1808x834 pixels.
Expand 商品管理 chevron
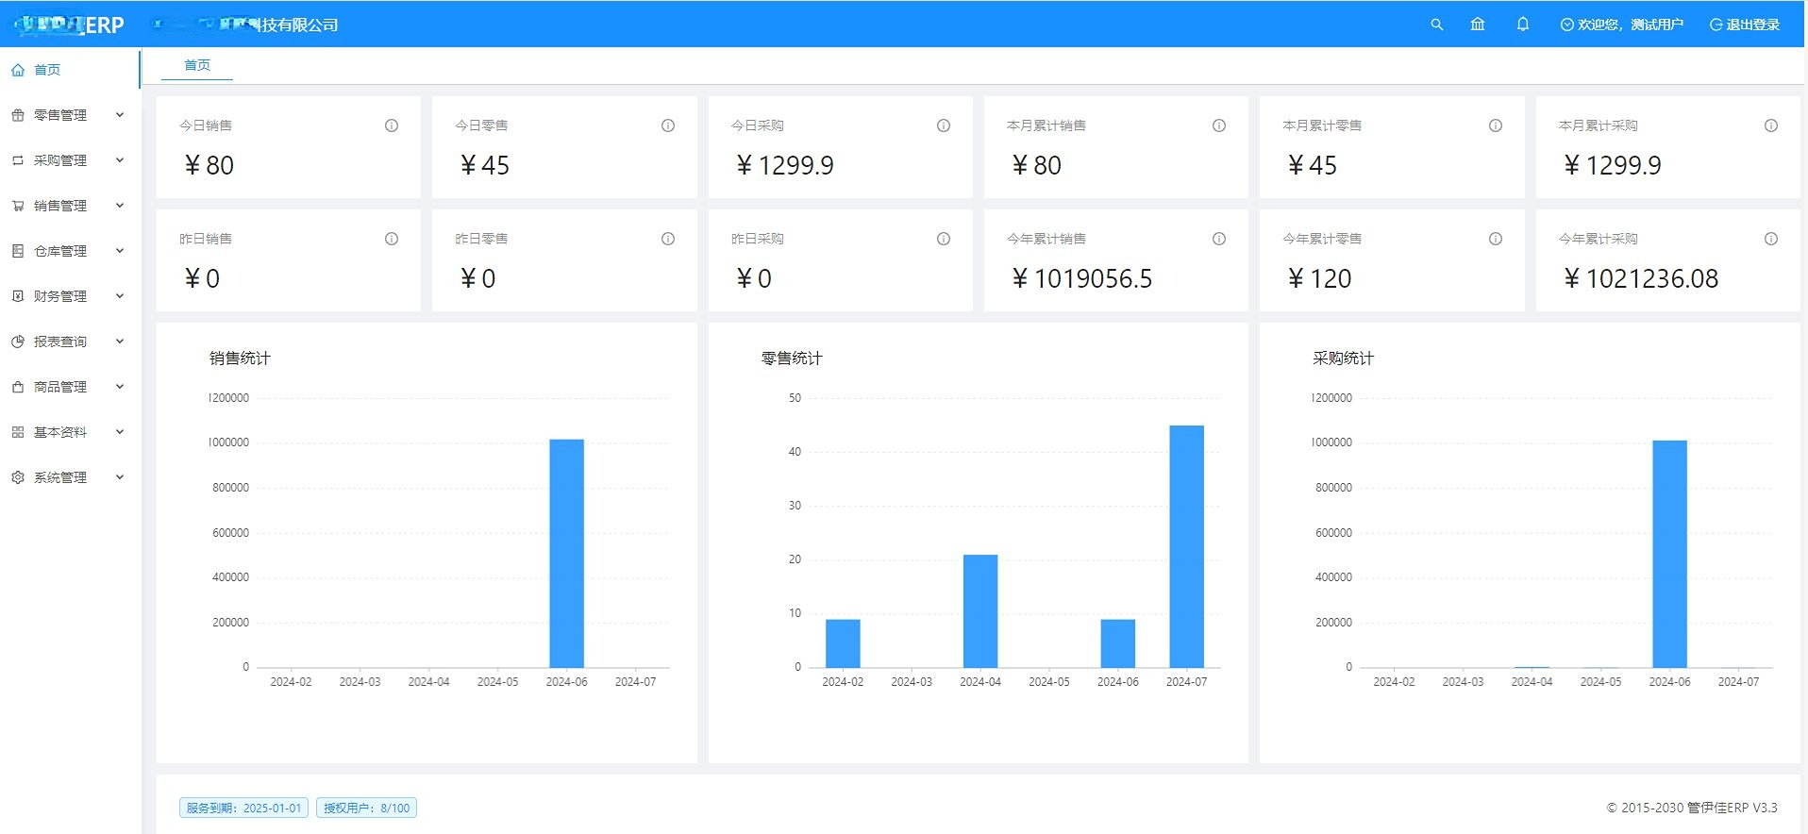coord(120,387)
